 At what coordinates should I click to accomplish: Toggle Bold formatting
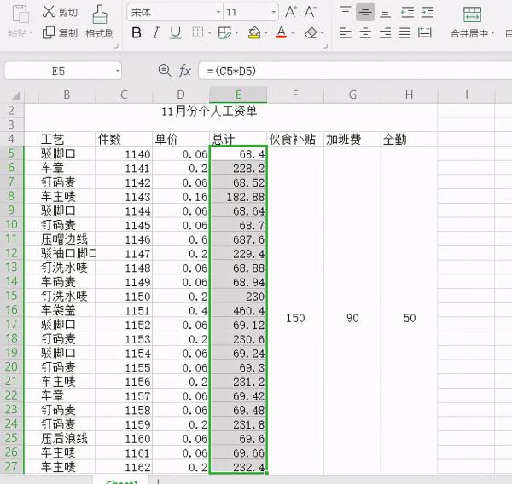point(137,32)
